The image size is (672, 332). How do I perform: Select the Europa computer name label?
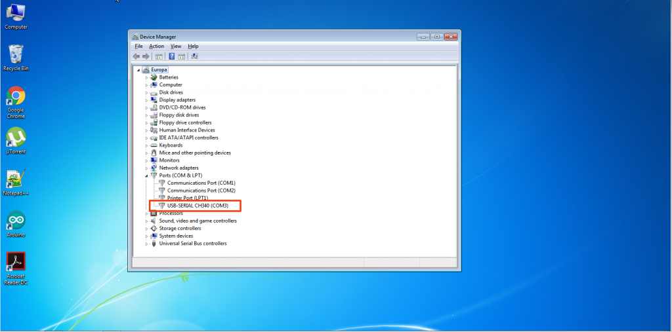pos(159,69)
